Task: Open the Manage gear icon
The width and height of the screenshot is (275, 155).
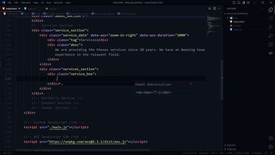Action: coord(271,146)
